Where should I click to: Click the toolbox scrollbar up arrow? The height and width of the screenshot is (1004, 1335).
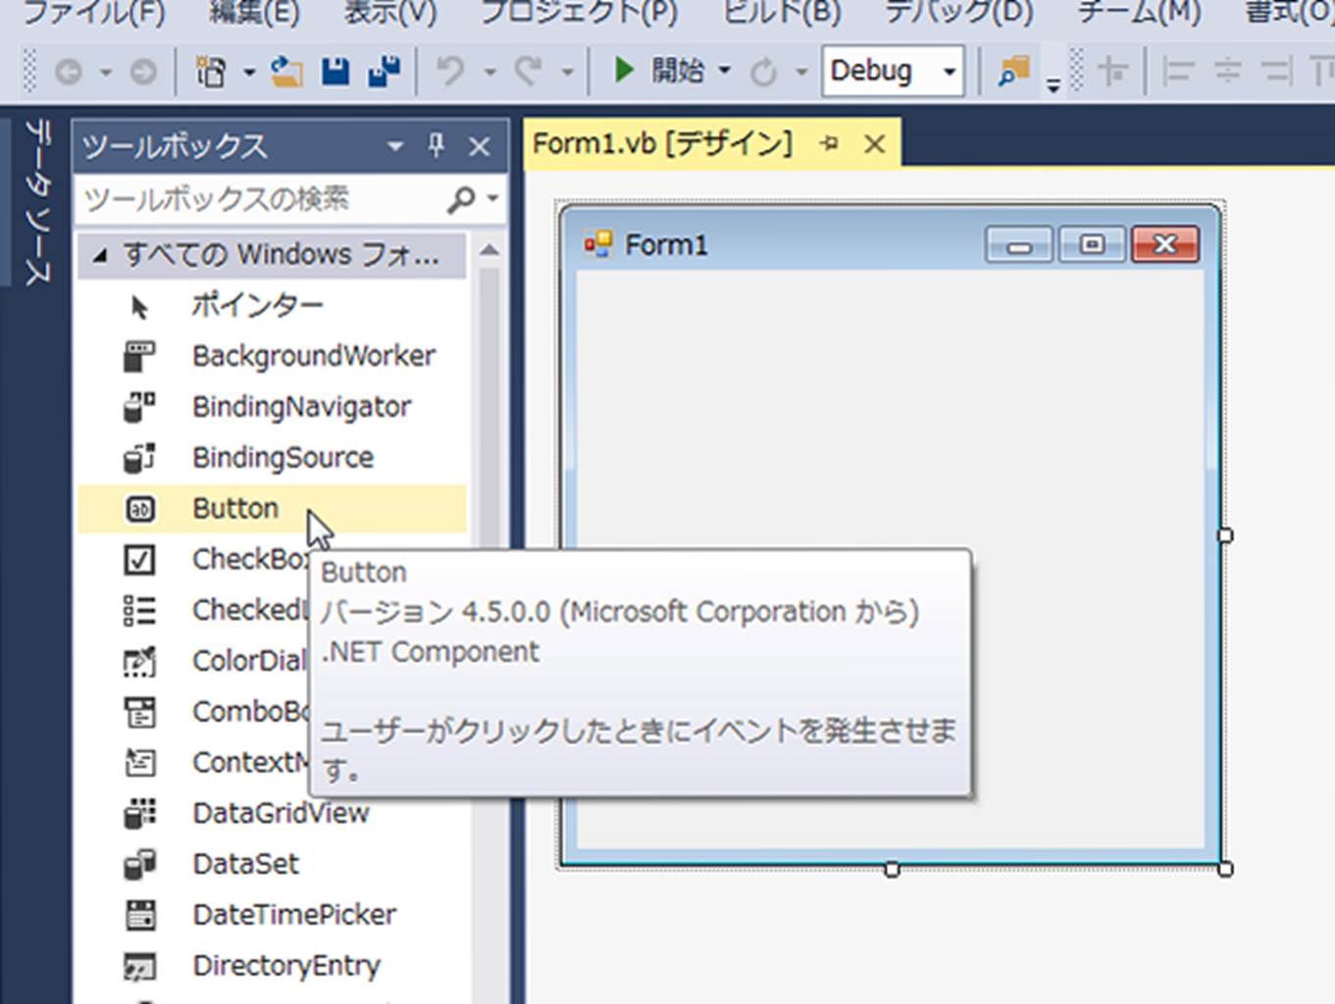(488, 251)
